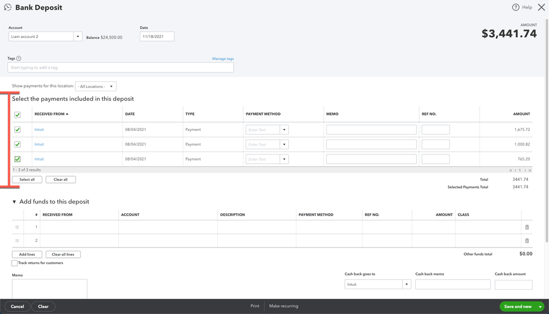Viewport: 549px width, 314px height.
Task: Open payment method dropdown for 1,000.82 row
Action: pyautogui.click(x=284, y=144)
